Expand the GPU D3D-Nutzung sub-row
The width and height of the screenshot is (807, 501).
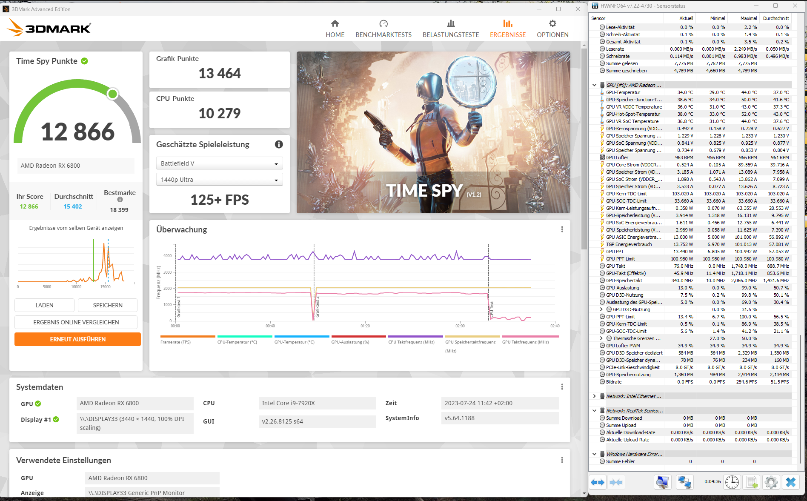pos(601,309)
